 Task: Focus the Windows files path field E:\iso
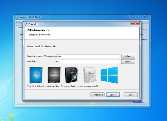[88, 56]
